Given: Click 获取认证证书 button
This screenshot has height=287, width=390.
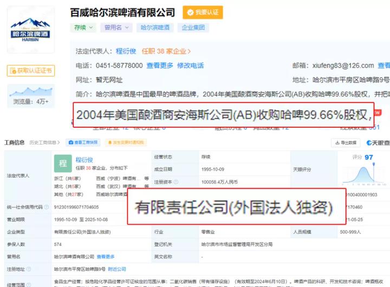Looking at the screenshot, I should coord(31,70).
